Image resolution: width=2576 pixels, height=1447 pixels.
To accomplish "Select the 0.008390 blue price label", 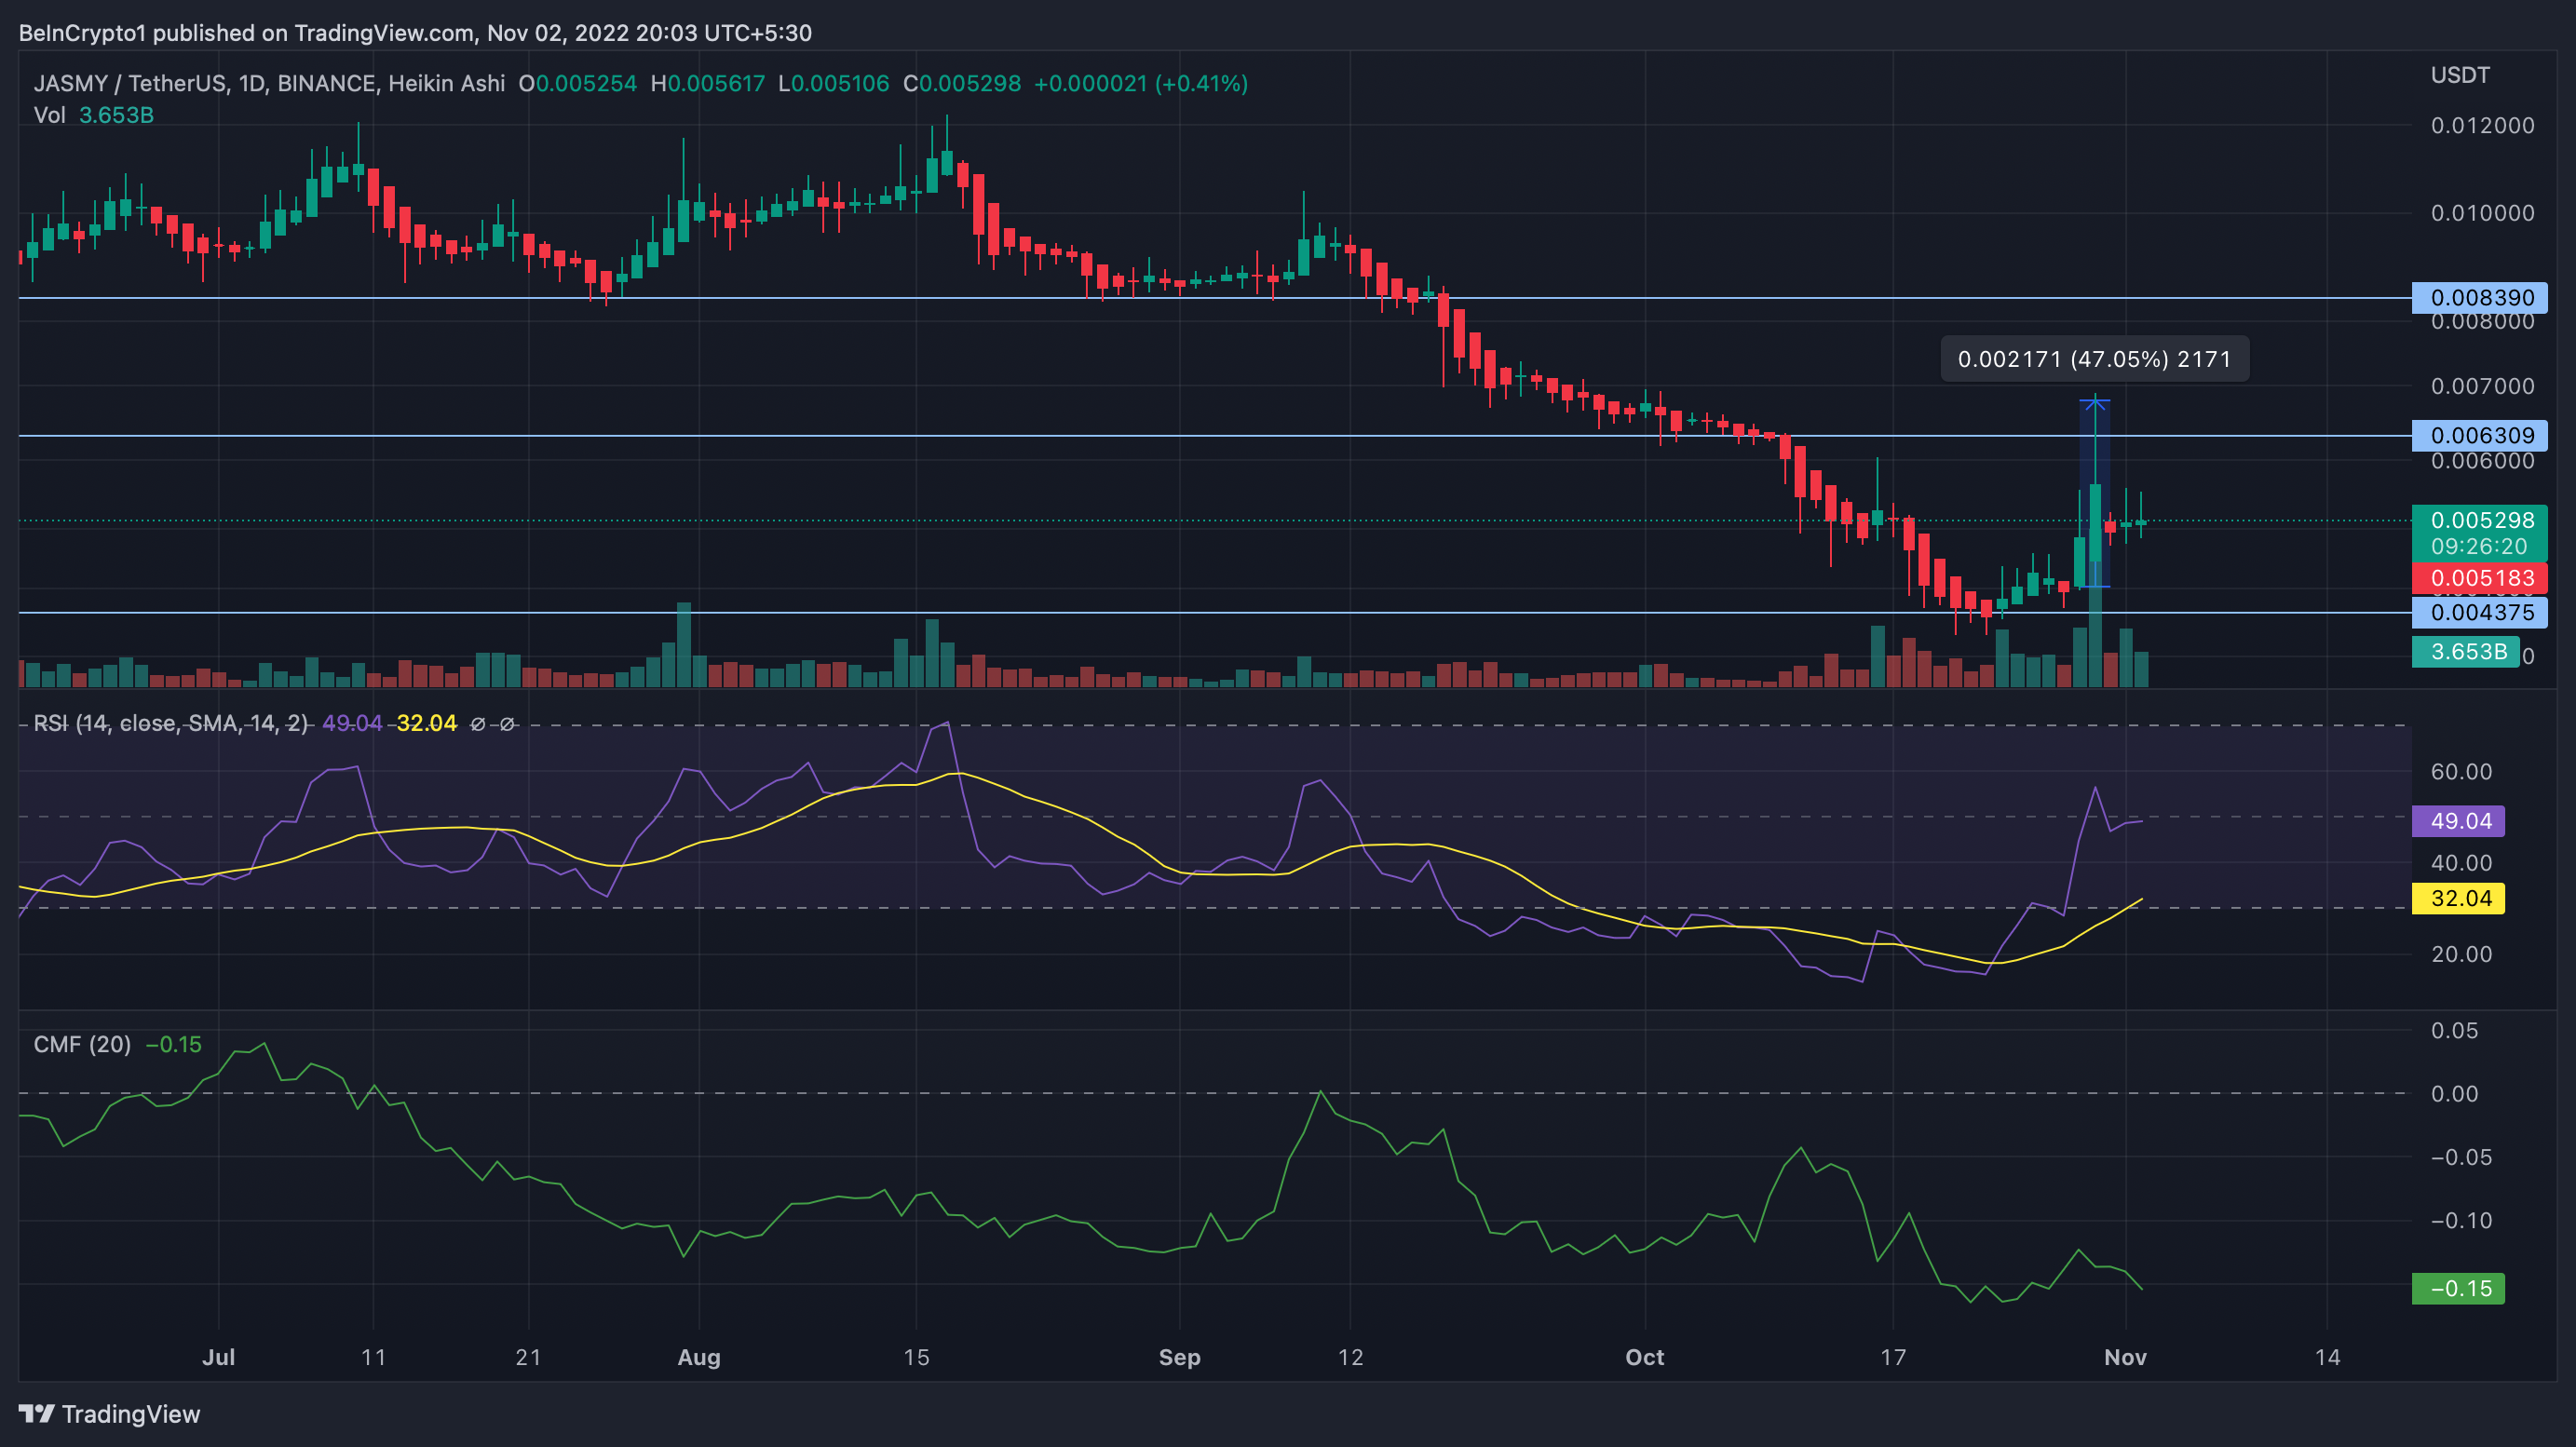I will tap(2481, 297).
